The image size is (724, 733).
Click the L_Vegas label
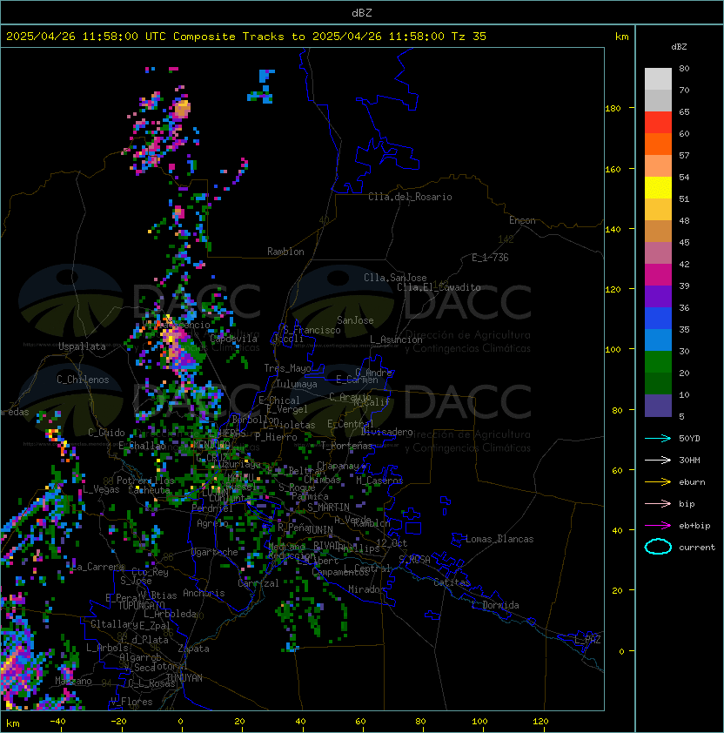[x=101, y=489]
